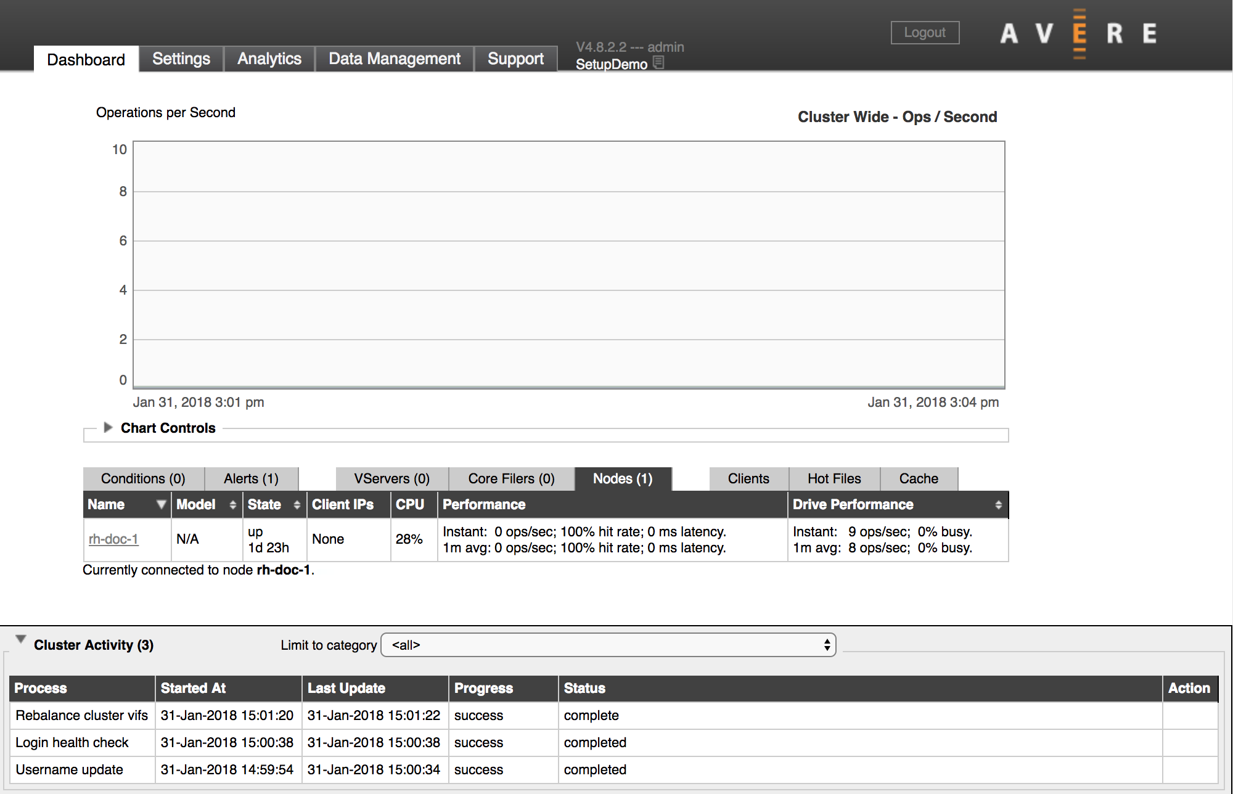This screenshot has height=794, width=1233.
Task: Click the Settings menu item
Action: coord(180,57)
